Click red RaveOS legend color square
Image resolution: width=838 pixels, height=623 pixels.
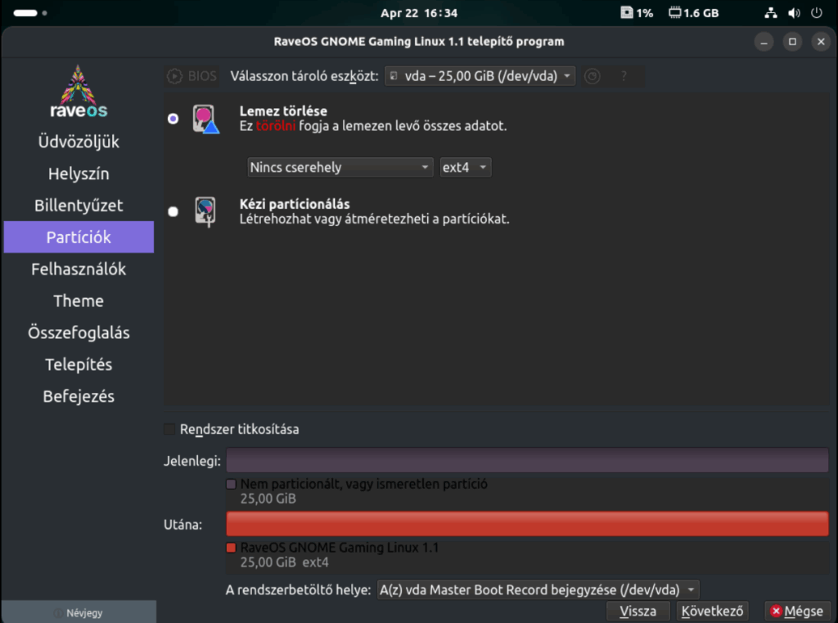pyautogui.click(x=232, y=548)
